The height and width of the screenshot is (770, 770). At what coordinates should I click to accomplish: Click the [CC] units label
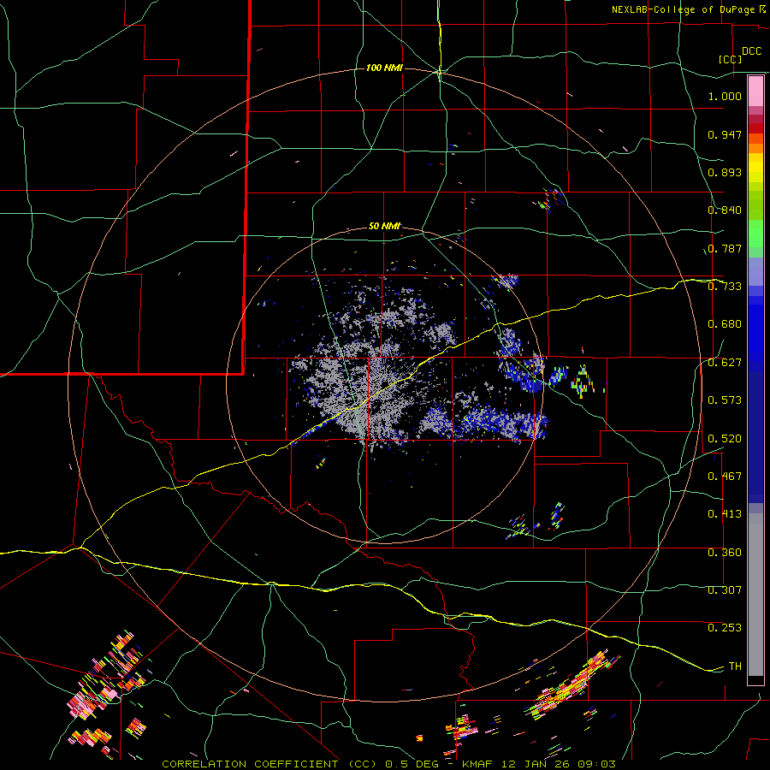pyautogui.click(x=731, y=59)
